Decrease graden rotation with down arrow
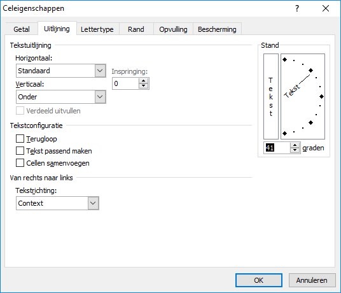 click(295, 150)
